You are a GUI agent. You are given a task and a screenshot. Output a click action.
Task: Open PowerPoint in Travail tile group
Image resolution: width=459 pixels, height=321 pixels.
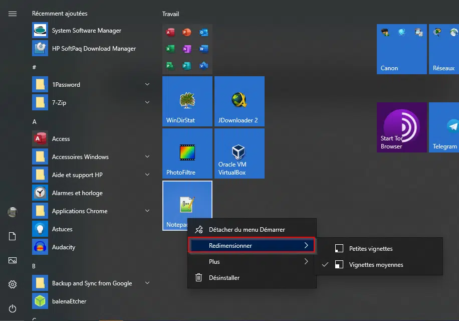tap(187, 32)
